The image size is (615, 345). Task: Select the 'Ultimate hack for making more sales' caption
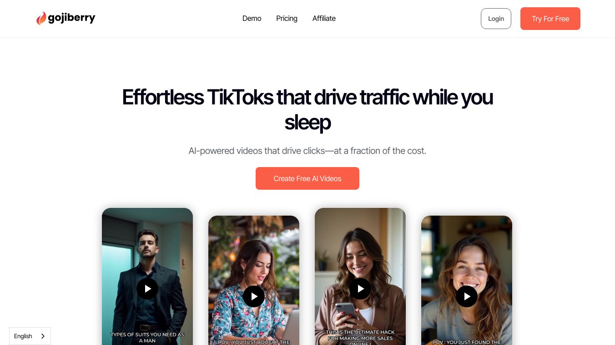360,338
